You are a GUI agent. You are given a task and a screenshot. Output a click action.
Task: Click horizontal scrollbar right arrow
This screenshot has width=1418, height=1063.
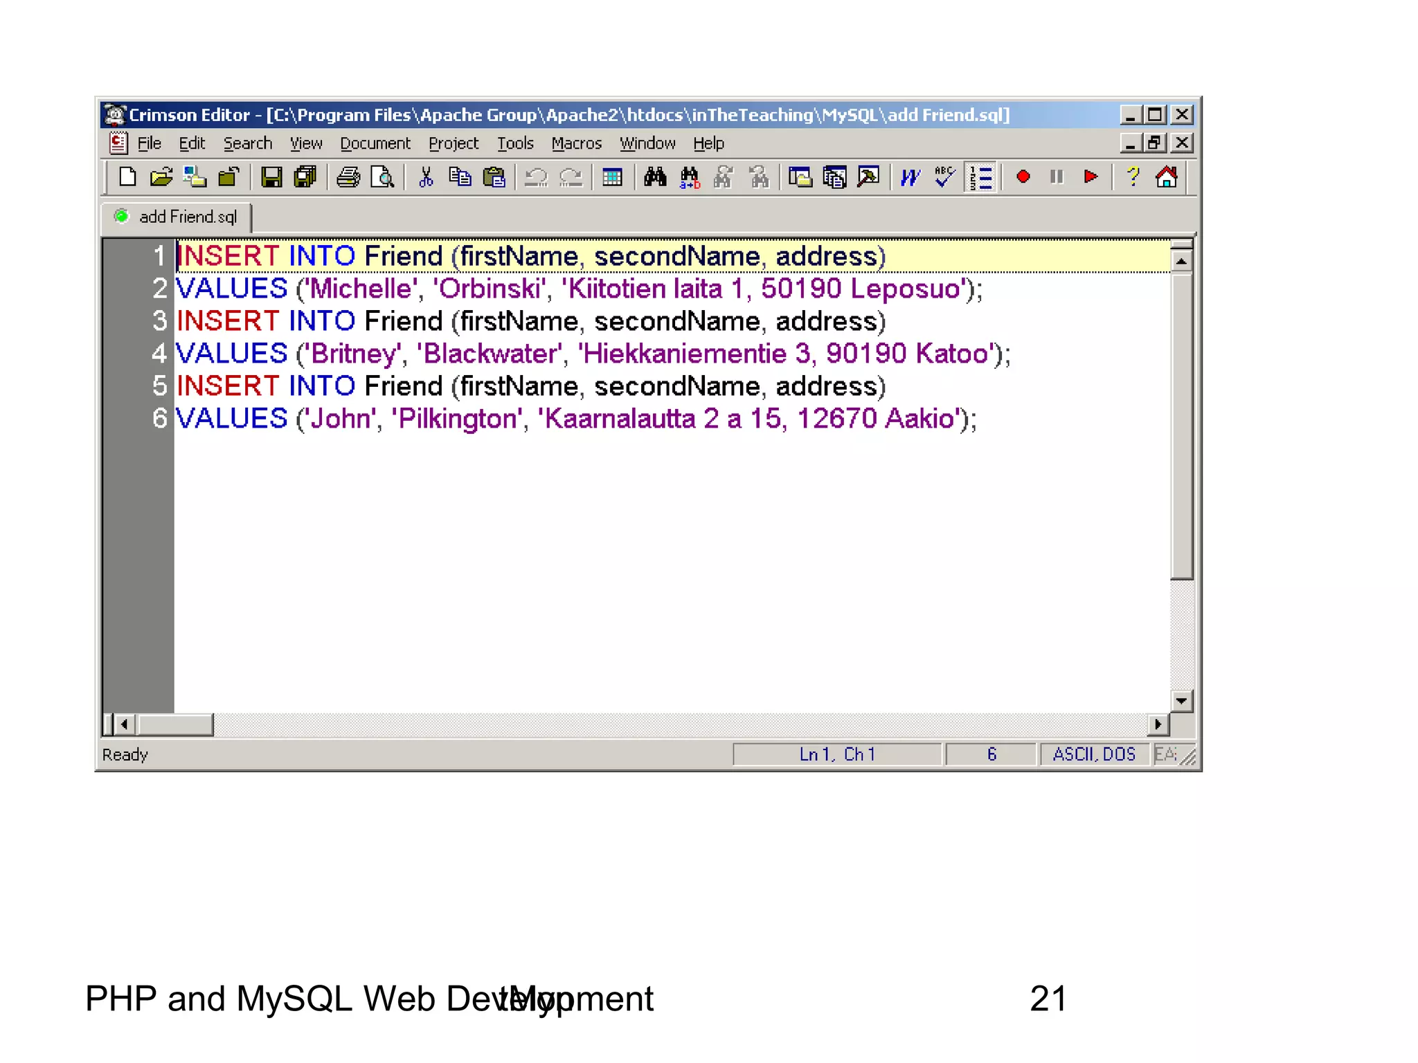click(x=1158, y=725)
